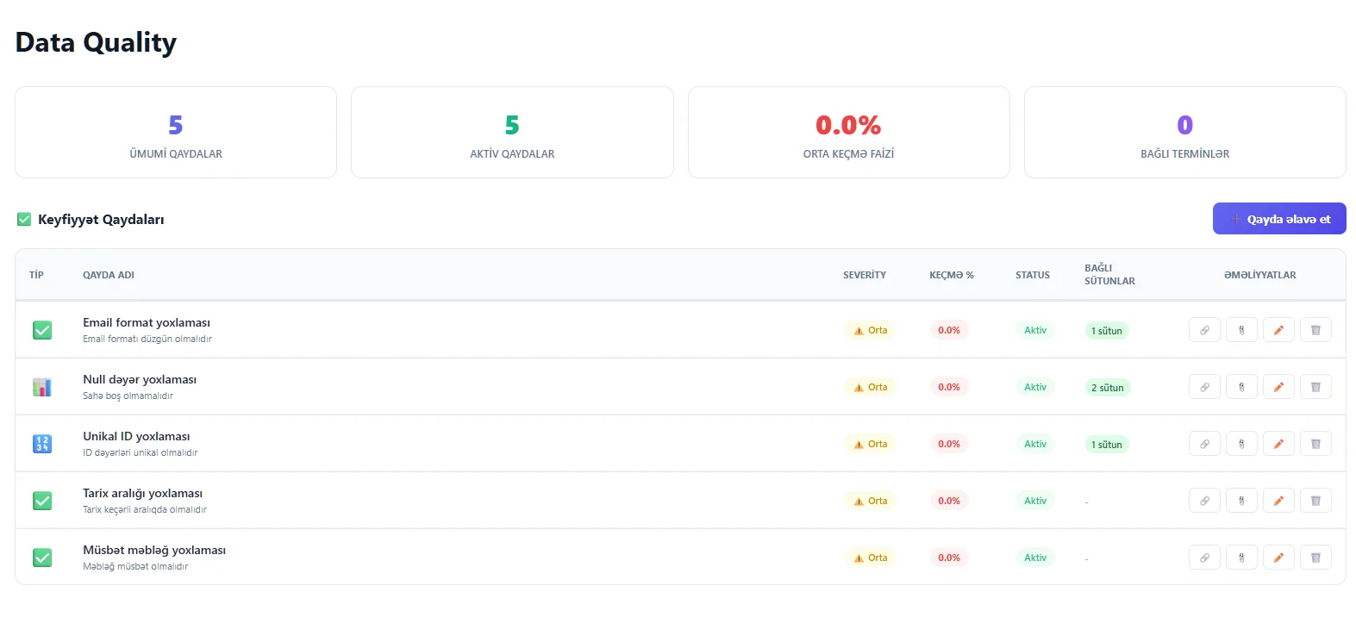Click 'Email formatı düzgün olmalıdır' description text
This screenshot has width=1356, height=617.
(147, 339)
